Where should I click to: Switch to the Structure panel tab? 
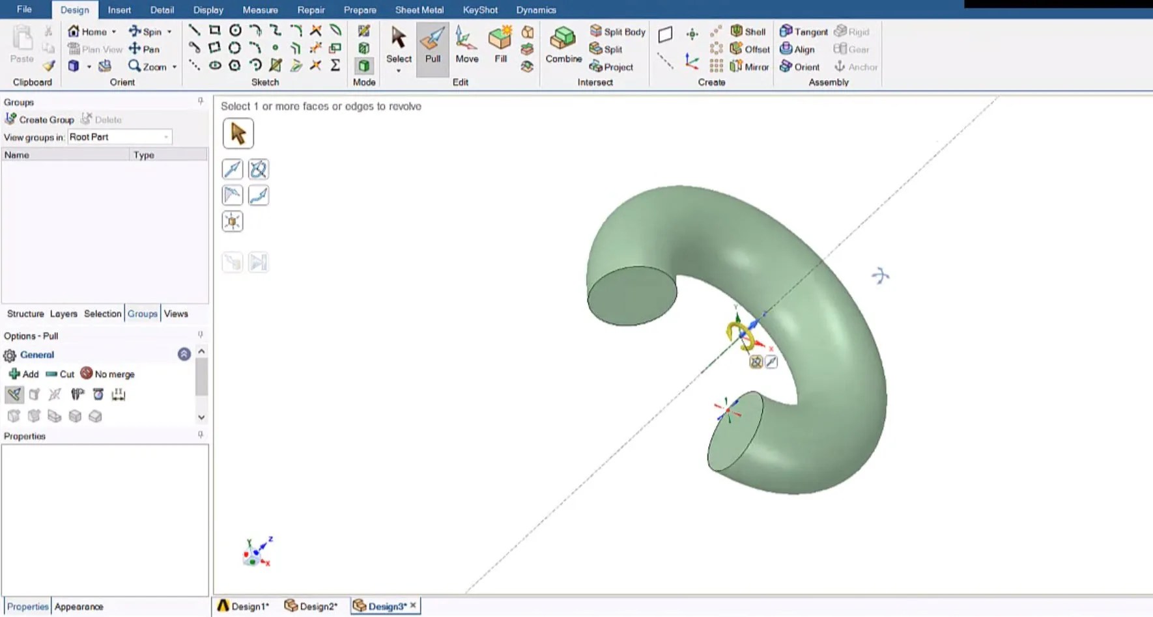tap(25, 314)
